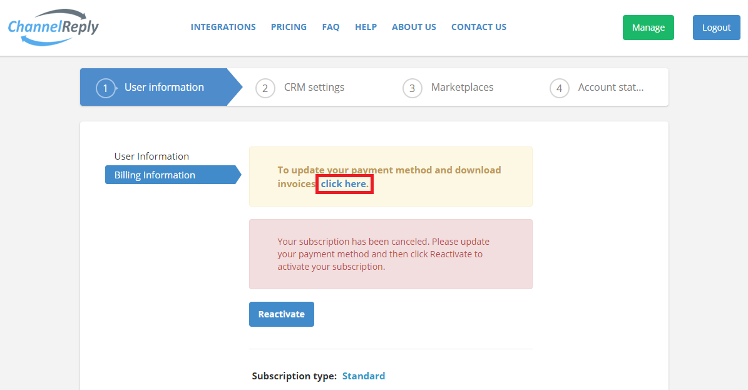Click the subscription canceled warning message
The width and height of the screenshot is (748, 390).
(x=391, y=254)
